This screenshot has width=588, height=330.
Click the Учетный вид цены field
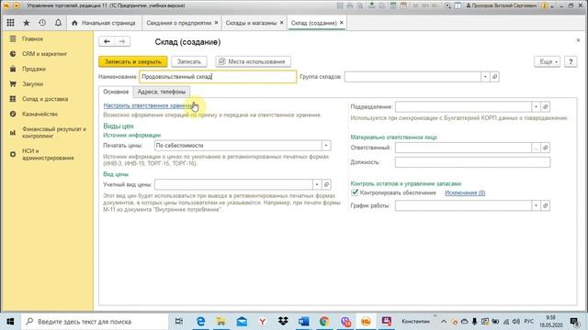233,184
